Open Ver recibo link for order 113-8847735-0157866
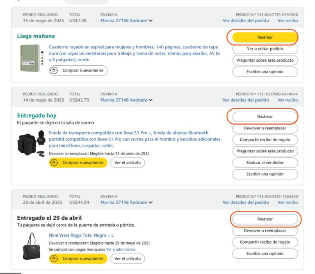 [288, 21]
